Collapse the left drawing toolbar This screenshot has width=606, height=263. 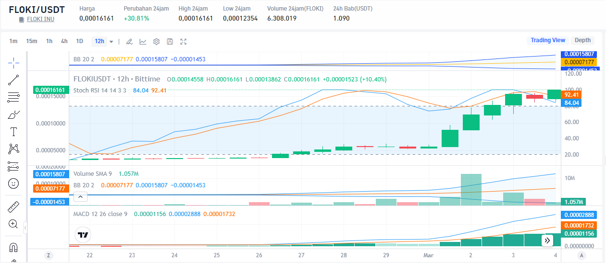click(x=25, y=229)
